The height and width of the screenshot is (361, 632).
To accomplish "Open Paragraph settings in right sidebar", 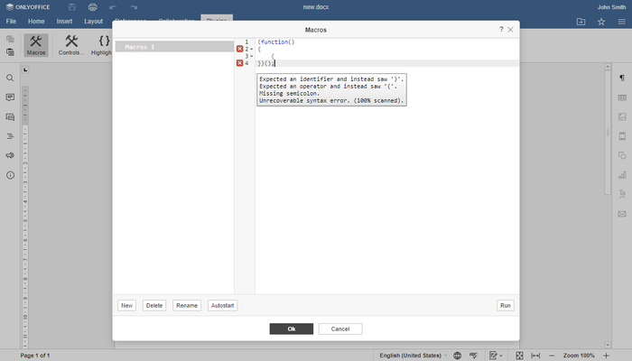I will [x=622, y=78].
